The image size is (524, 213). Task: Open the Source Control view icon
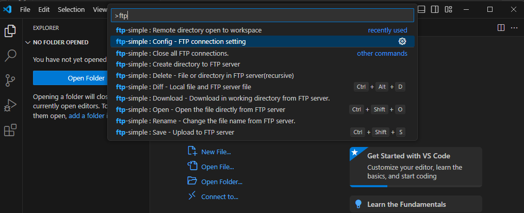coord(10,80)
